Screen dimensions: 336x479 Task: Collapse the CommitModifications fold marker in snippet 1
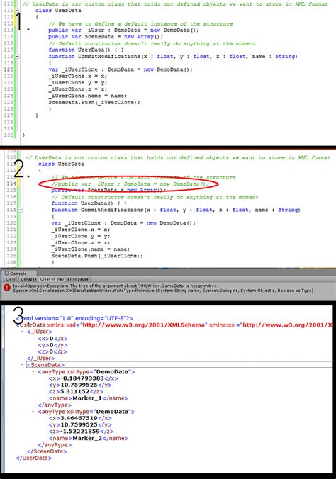17,56
